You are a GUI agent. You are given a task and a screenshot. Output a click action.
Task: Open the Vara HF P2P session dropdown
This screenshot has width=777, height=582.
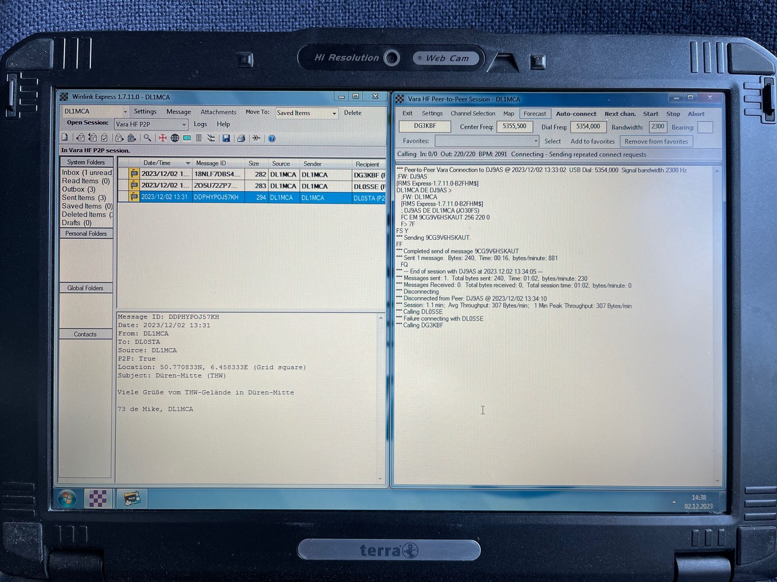184,124
